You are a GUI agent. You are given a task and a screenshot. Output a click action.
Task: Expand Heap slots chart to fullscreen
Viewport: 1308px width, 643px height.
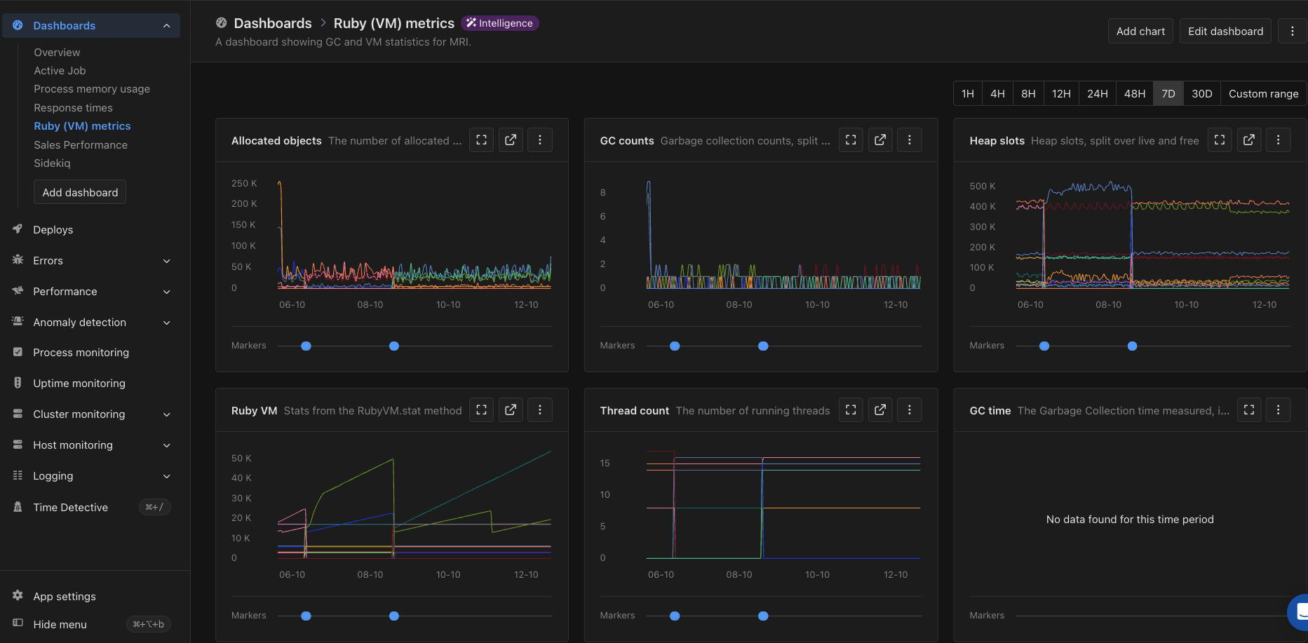pyautogui.click(x=1220, y=140)
